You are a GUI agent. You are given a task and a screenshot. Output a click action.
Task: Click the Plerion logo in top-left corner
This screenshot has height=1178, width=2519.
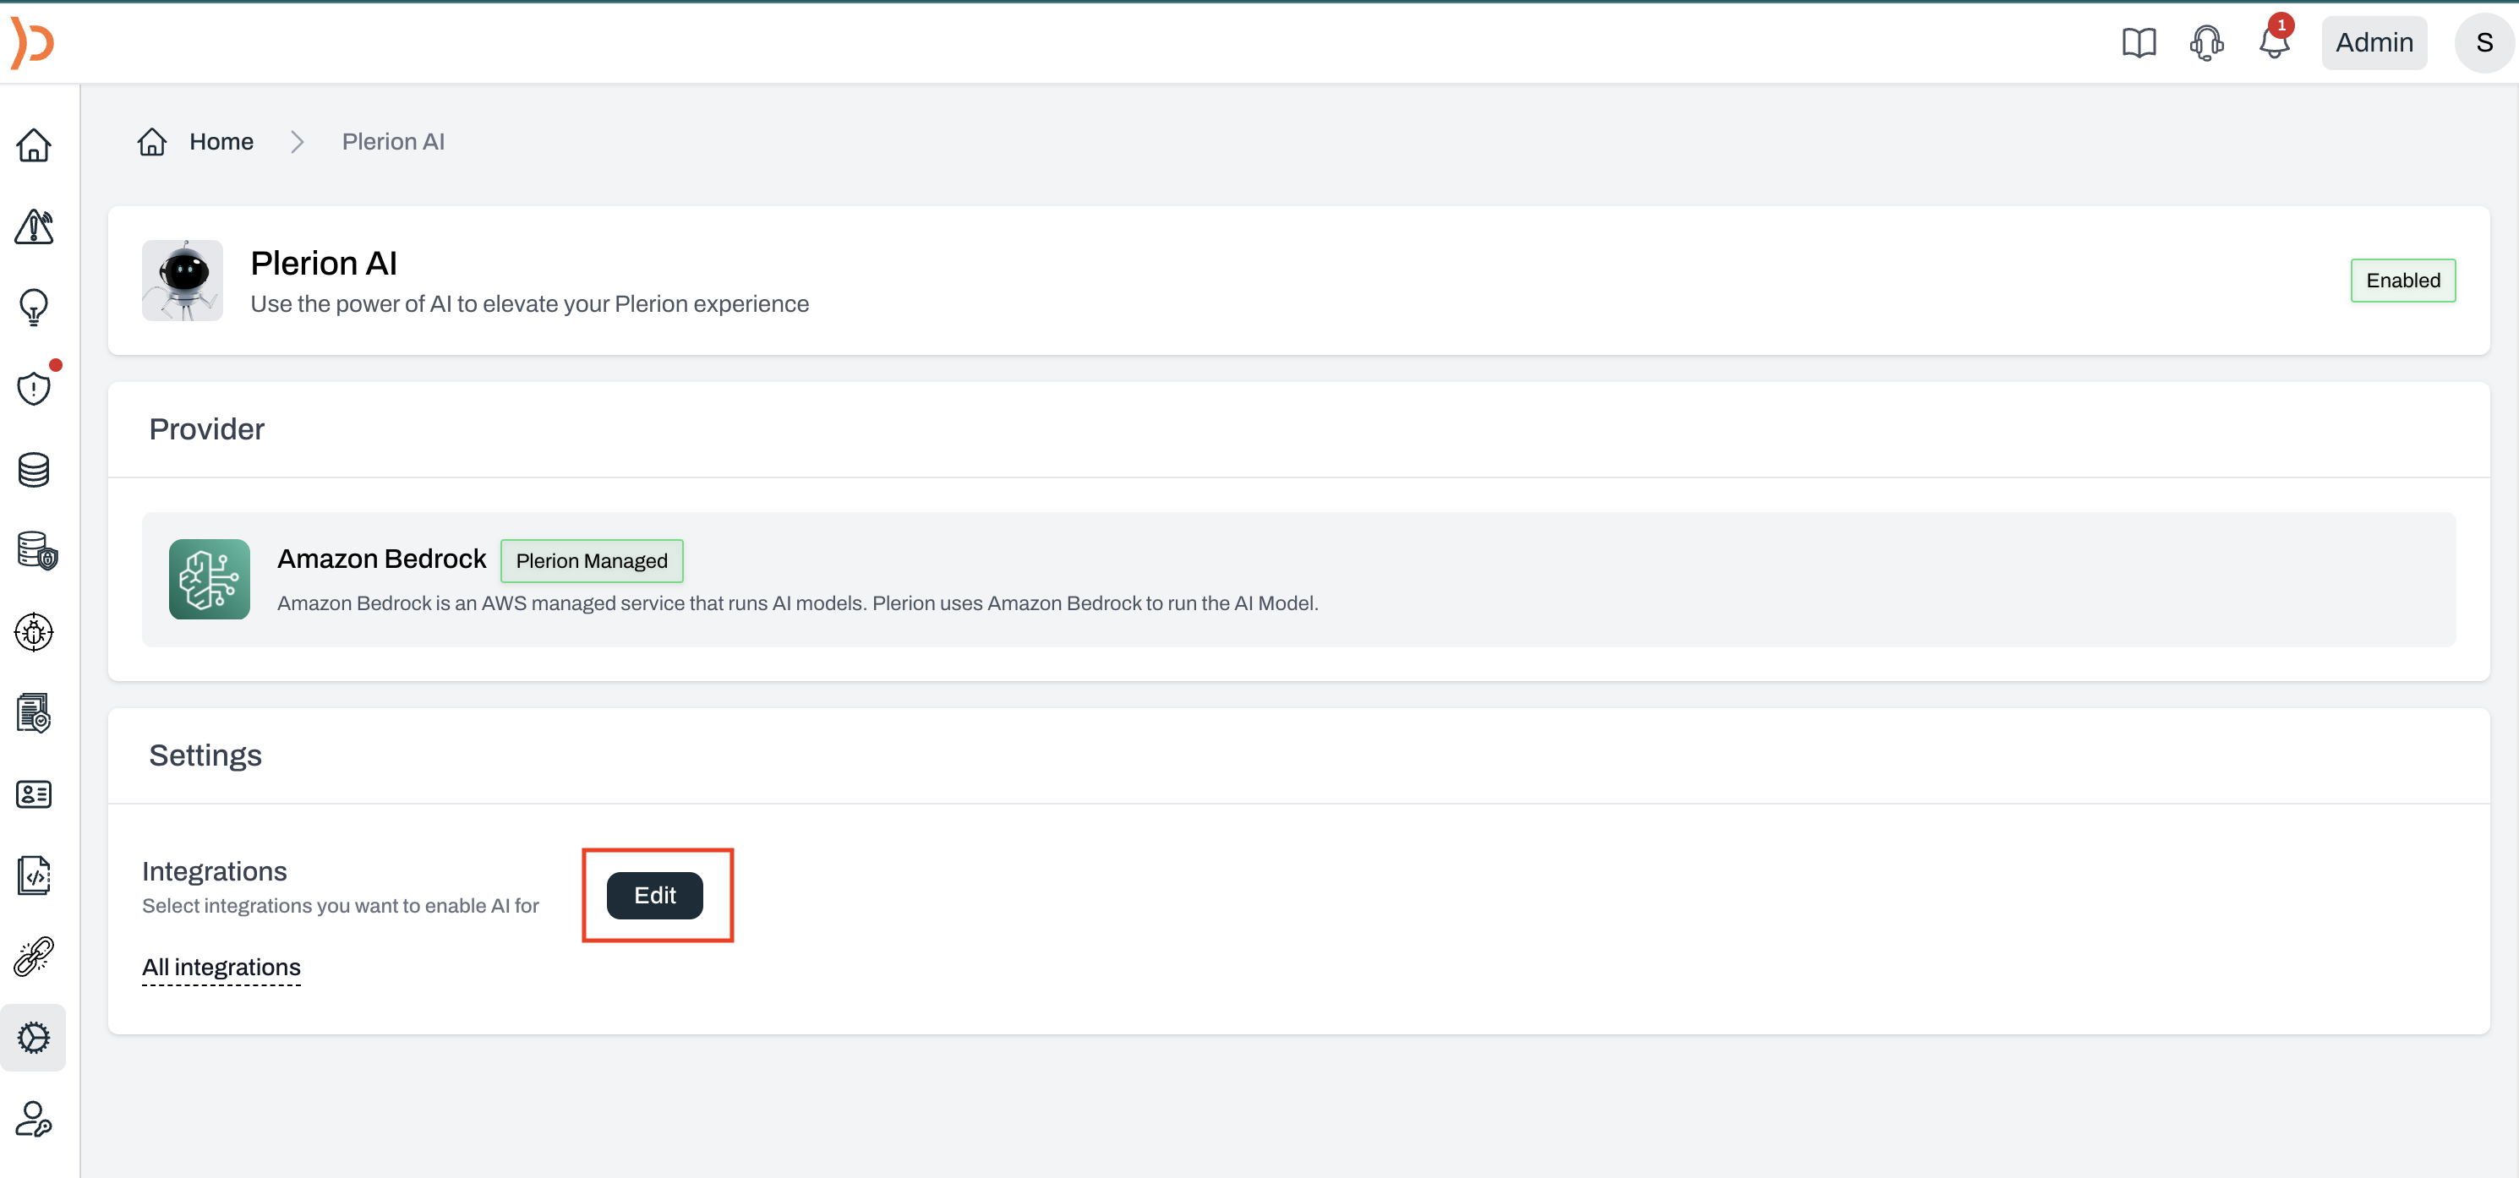32,43
